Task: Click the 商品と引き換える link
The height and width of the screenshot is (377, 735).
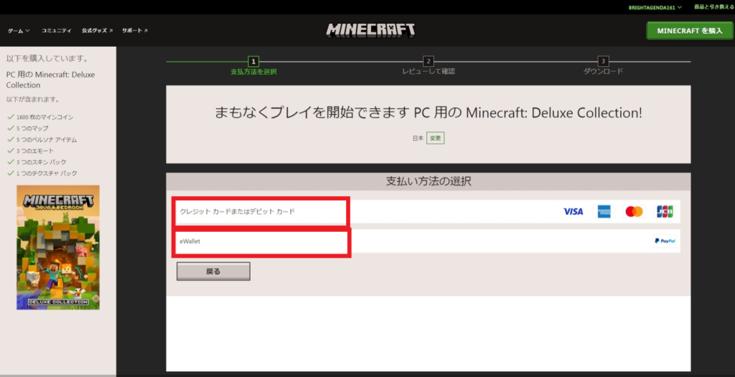Action: 714,7
